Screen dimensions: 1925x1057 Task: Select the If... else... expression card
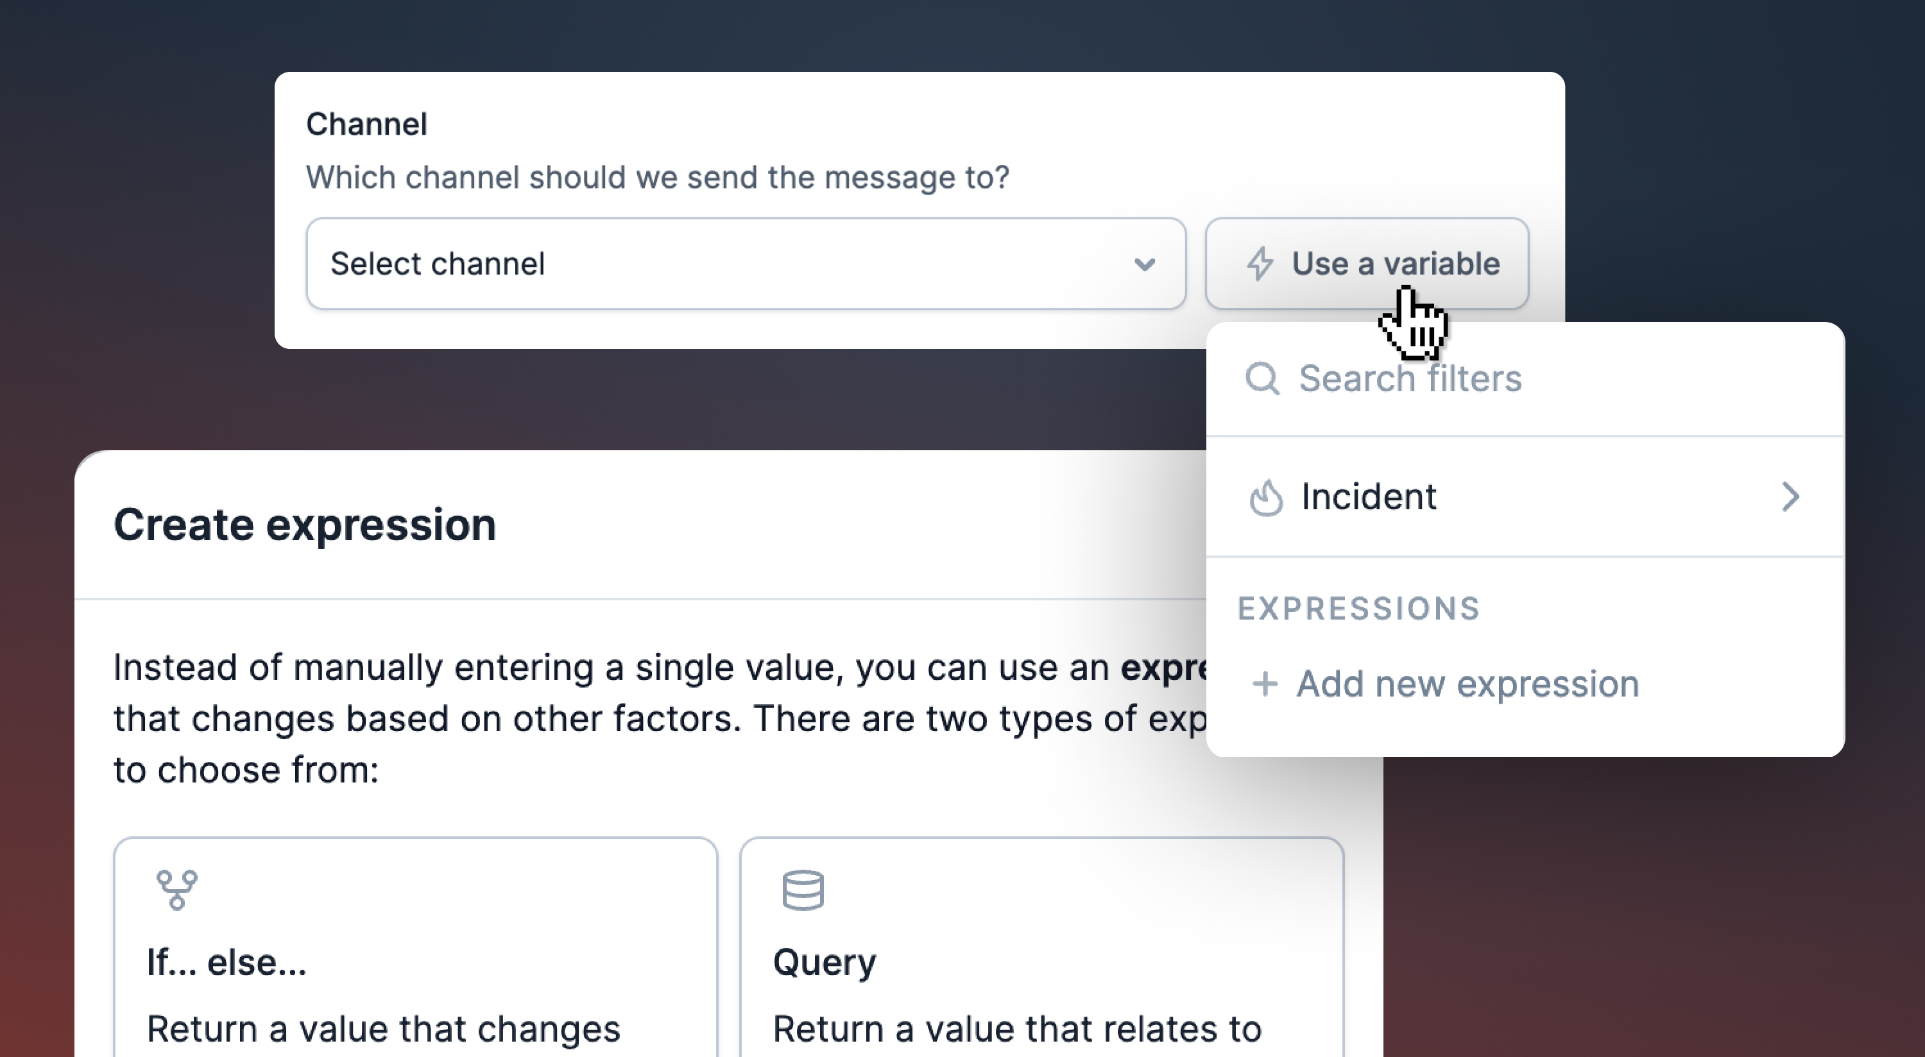416,947
